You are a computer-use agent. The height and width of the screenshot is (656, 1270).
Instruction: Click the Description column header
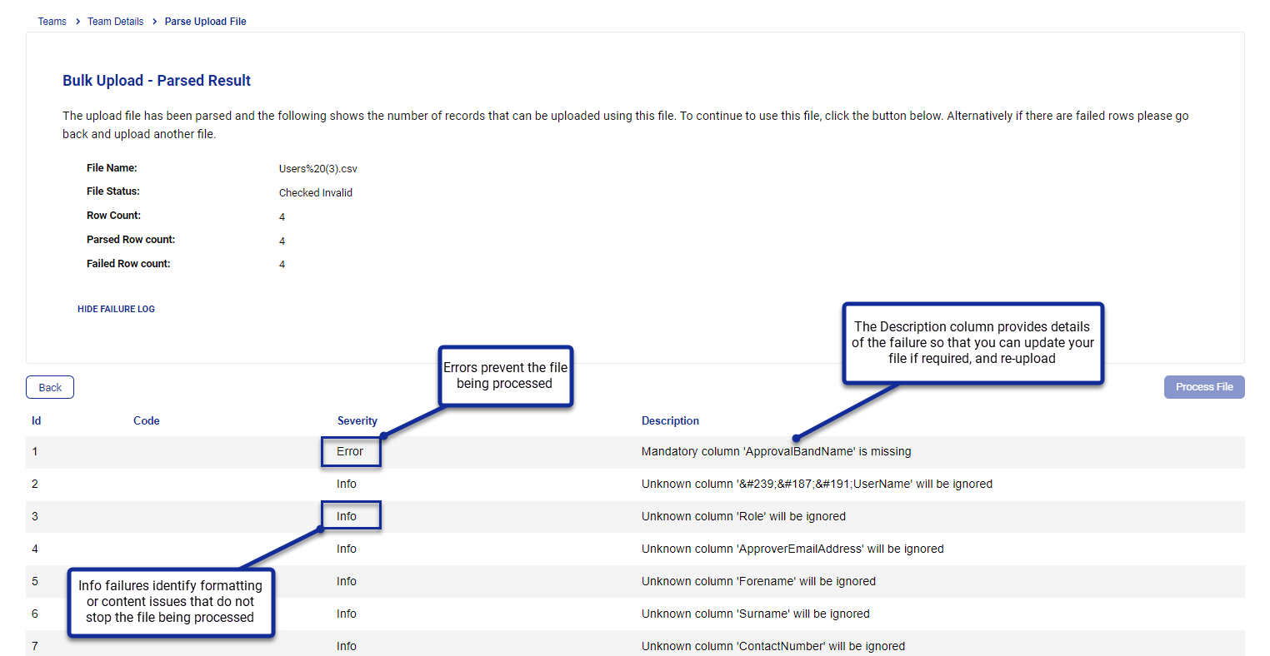pos(670,420)
